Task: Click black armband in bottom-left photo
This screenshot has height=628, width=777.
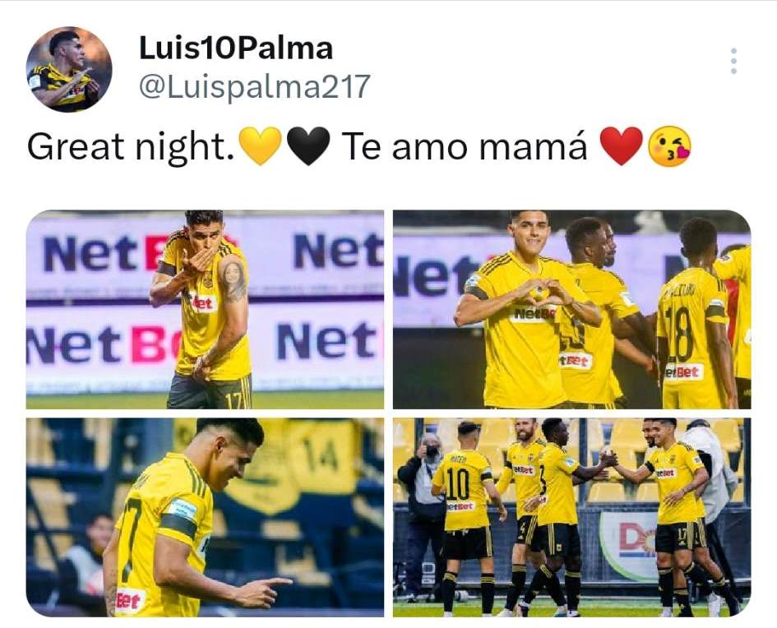Action: coord(178,525)
